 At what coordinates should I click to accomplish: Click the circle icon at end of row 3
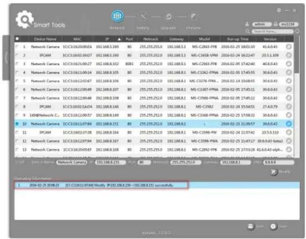click(289, 64)
